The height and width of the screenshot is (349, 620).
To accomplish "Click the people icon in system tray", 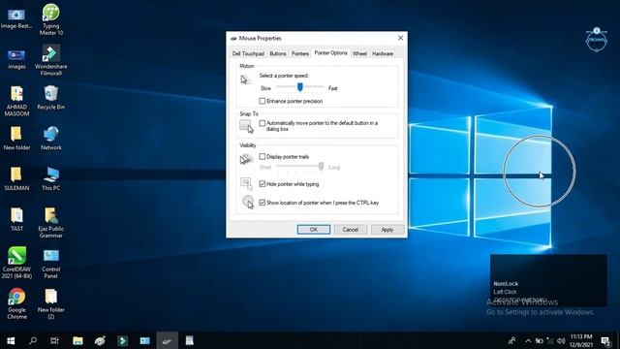I will click(x=511, y=340).
